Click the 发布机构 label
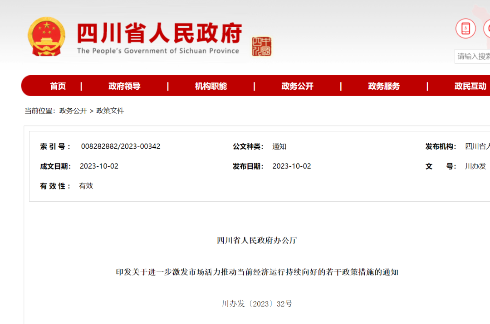The width and height of the screenshot is (490, 324). 441,146
